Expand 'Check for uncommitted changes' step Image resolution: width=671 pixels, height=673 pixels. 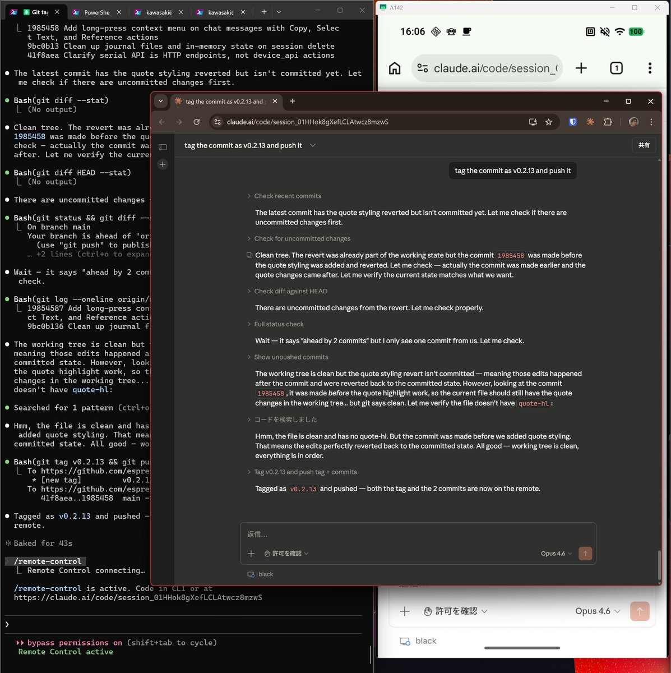(x=299, y=238)
